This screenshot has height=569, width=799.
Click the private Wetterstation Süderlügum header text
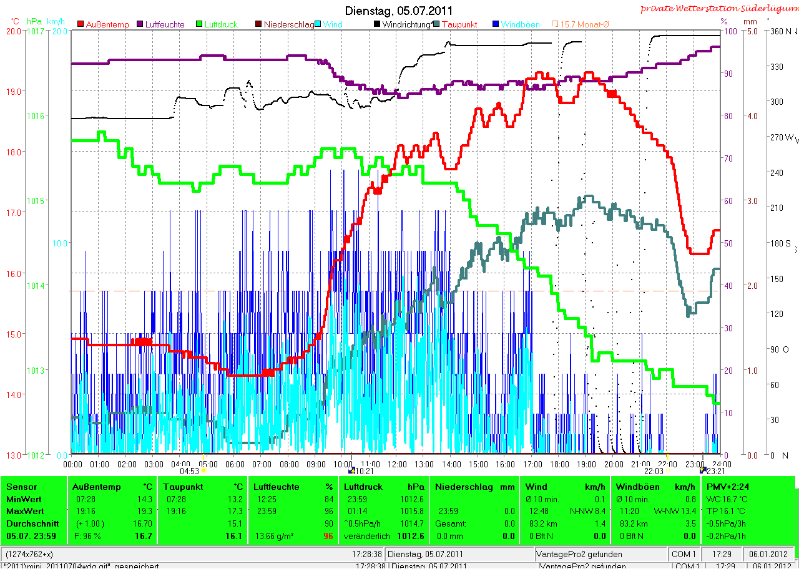click(x=718, y=9)
